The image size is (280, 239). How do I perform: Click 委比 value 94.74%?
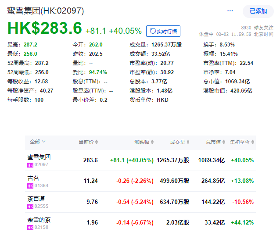point(98,72)
